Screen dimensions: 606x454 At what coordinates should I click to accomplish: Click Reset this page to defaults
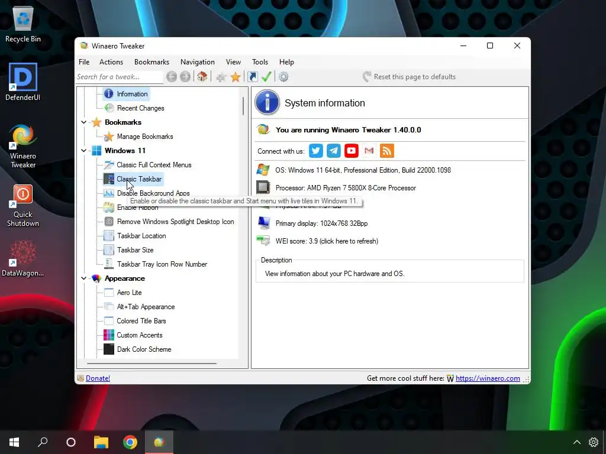point(409,77)
